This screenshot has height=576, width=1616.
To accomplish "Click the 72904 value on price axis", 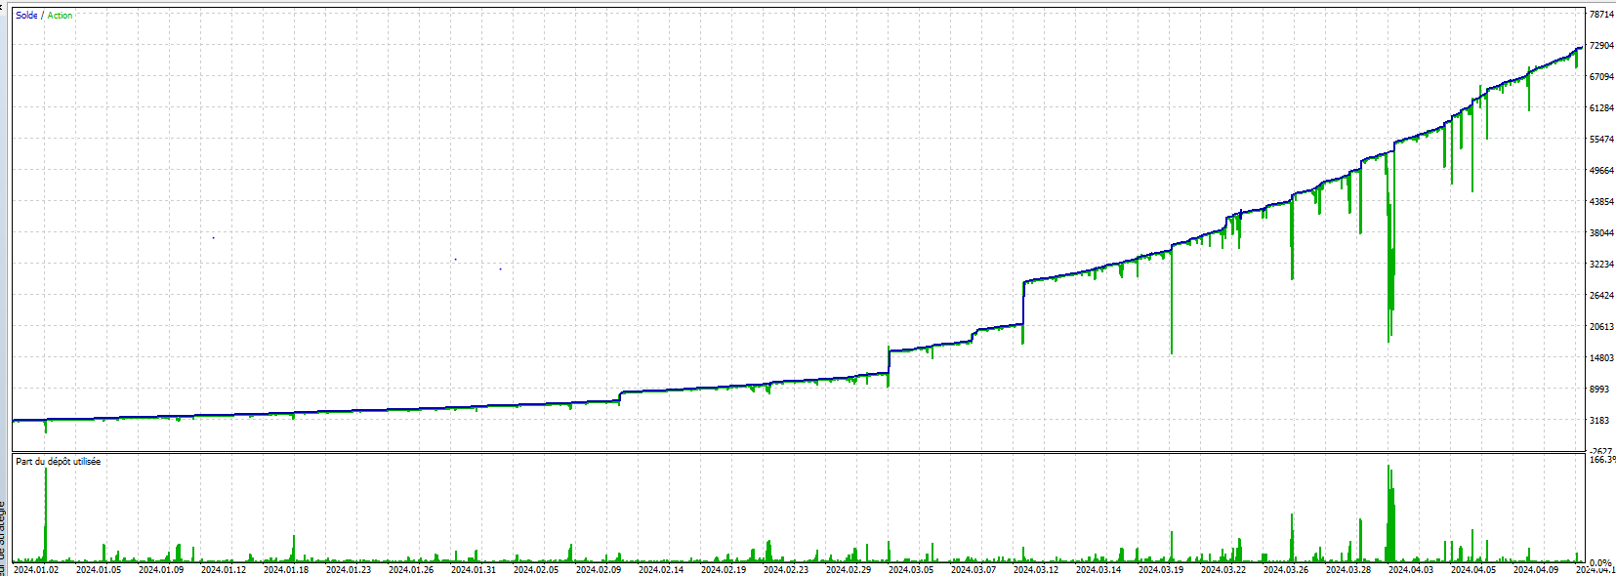I will [1601, 46].
